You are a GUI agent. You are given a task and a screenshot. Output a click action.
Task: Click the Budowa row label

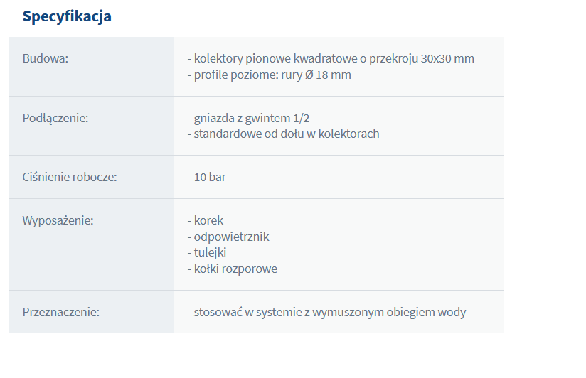46,58
